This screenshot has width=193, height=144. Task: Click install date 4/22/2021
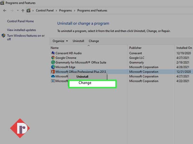click(183, 81)
